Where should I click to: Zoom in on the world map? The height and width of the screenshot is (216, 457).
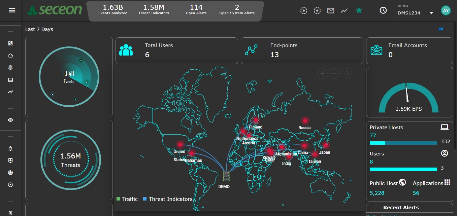tap(323, 74)
